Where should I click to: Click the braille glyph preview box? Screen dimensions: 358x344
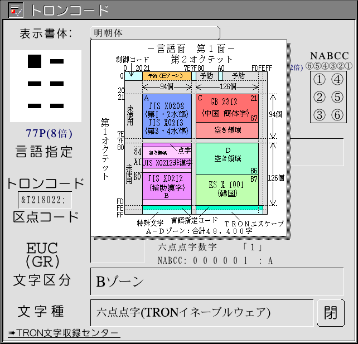[46, 86]
